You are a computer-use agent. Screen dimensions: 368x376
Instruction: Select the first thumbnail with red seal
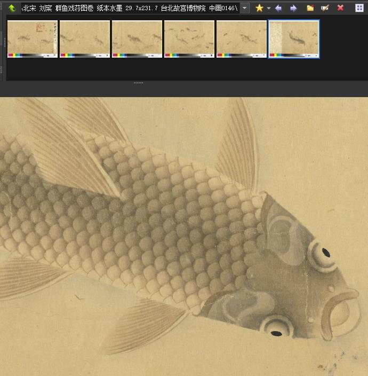point(32,38)
